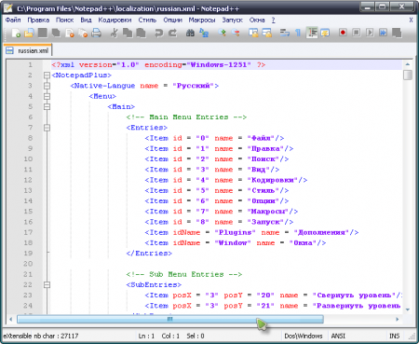Toggle the show all characters pilcrow icon
This screenshot has width=419, height=344.
point(298,33)
